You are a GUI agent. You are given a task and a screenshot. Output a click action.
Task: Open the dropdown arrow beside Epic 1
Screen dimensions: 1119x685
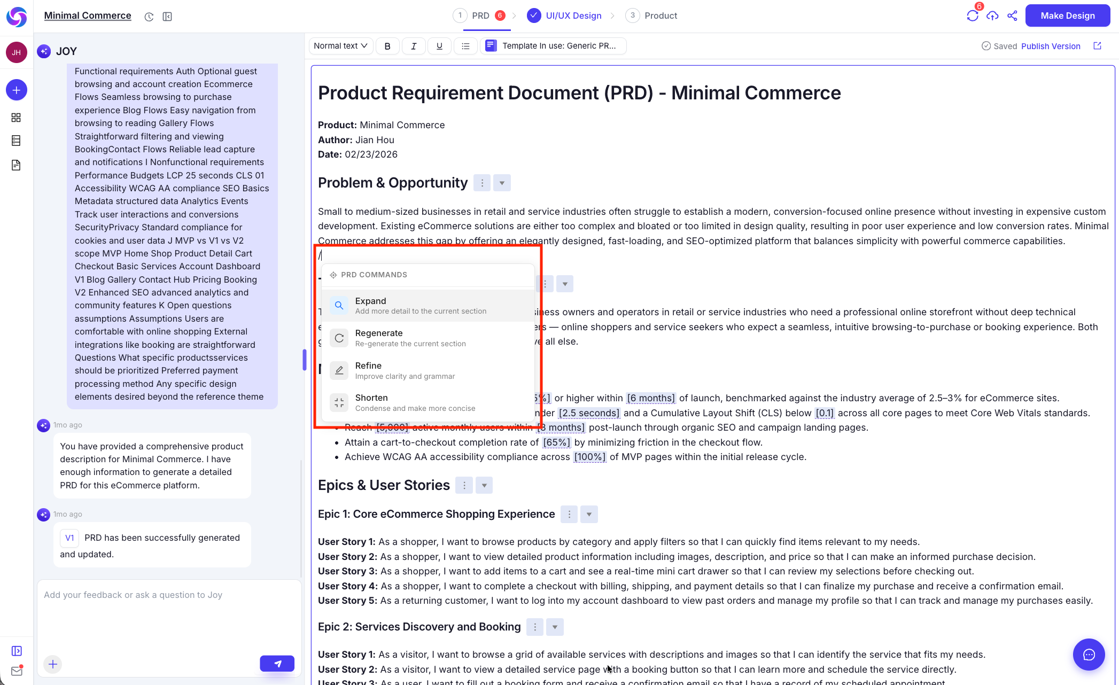tap(588, 513)
